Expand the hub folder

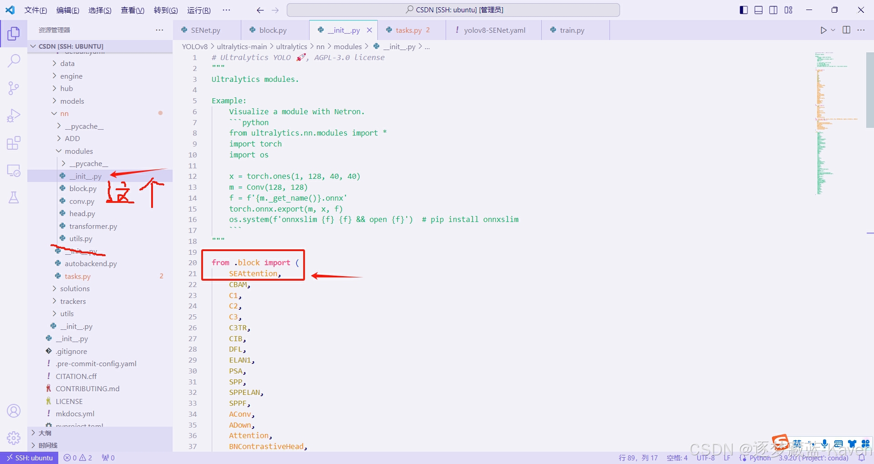click(100, 88)
